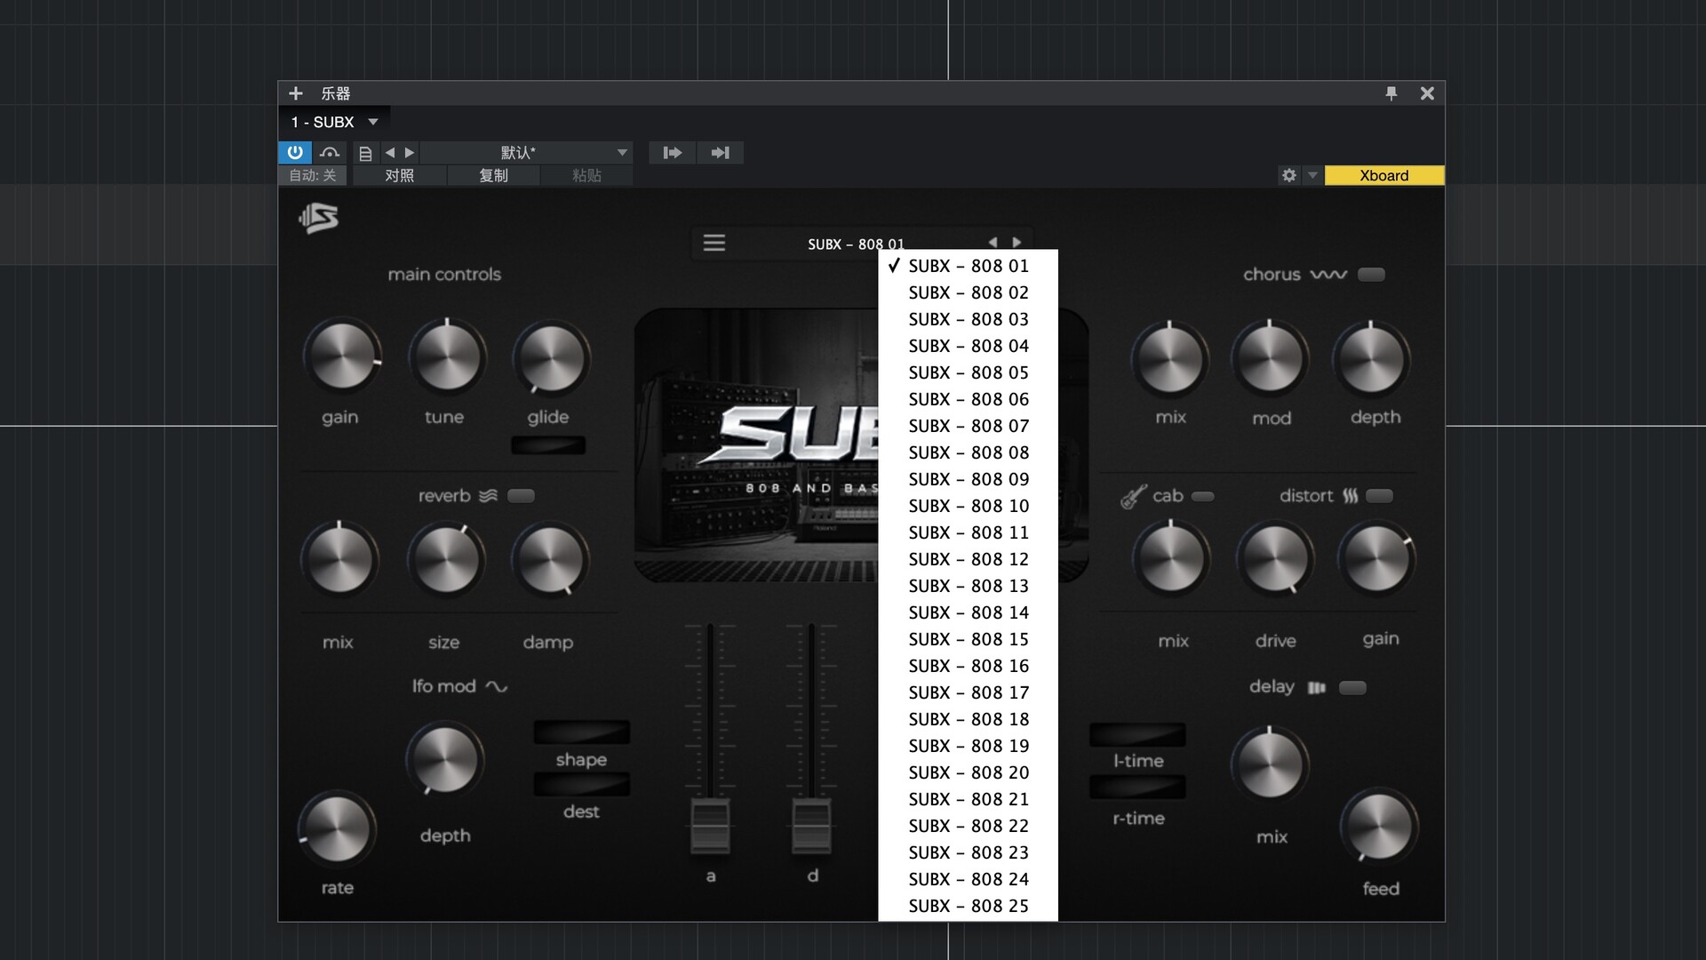Go to previous SUBX preset arrow

coord(993,242)
